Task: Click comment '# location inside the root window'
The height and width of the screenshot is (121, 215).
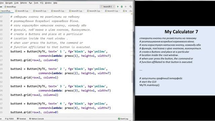Action: pyautogui.click(x=39, y=38)
